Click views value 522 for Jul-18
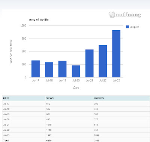The image size is (150, 142). [48, 109]
